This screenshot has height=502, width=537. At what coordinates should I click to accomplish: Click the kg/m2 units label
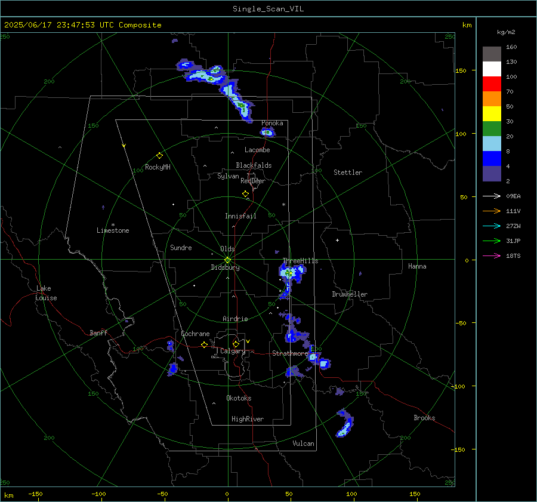[506, 32]
